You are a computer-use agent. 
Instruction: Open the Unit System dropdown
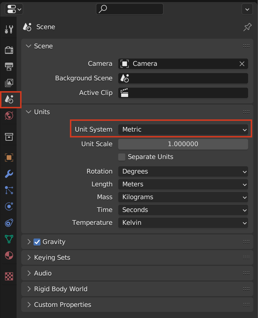point(183,130)
